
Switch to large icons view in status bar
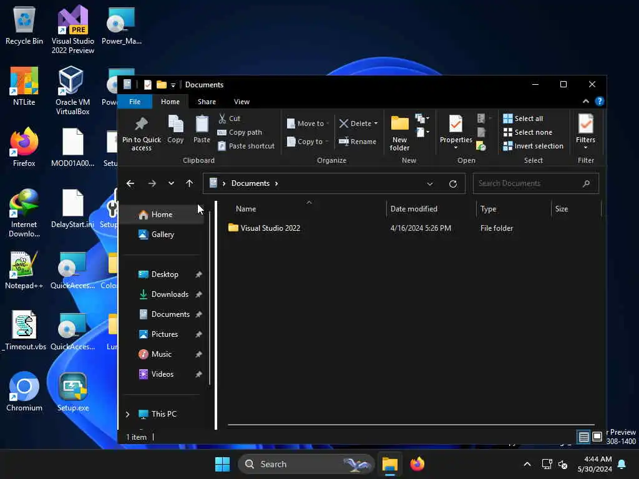[x=597, y=437]
